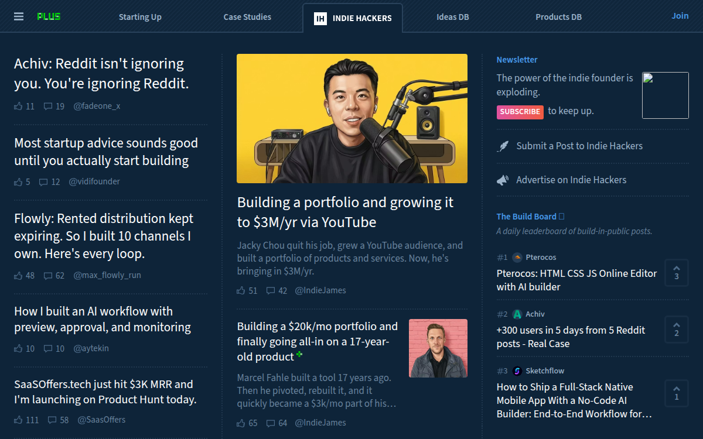Upvote the Sketchflow Build Board entry
Screen dimensions: 703x439
point(677,393)
